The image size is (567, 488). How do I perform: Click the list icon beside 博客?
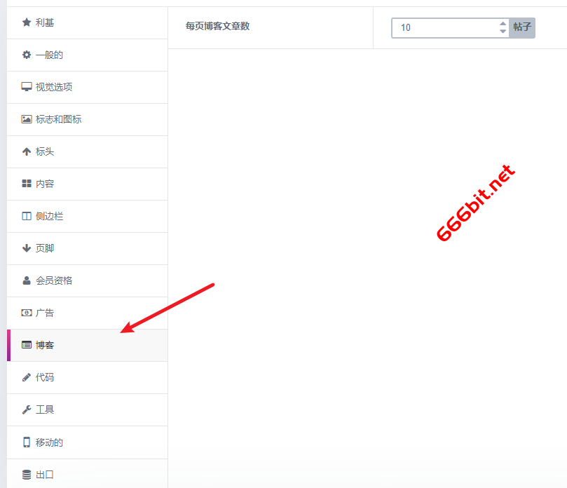pos(27,345)
